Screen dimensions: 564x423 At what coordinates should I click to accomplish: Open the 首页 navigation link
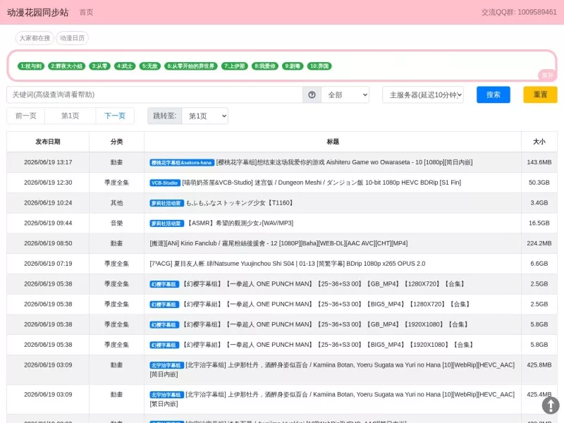tap(86, 12)
